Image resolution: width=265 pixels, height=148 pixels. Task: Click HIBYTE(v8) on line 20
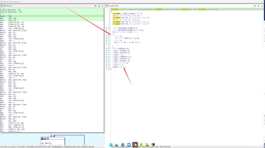pyautogui.click(x=123, y=48)
